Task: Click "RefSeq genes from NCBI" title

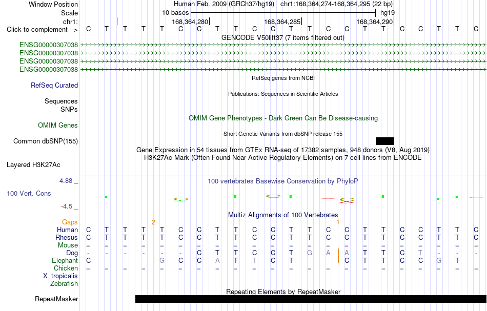Action: (x=283, y=78)
